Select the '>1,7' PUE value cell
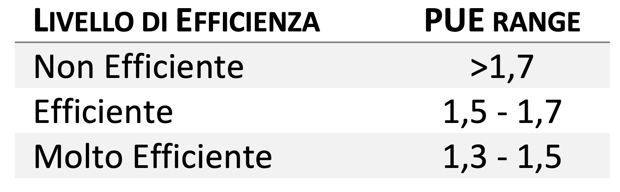This screenshot has height=192, width=620. (502, 67)
